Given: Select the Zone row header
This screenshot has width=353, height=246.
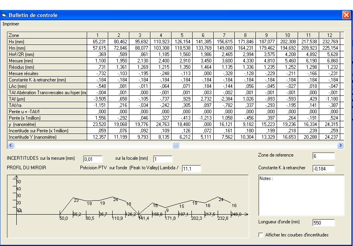Looking at the screenshot, I should (x=47, y=35).
